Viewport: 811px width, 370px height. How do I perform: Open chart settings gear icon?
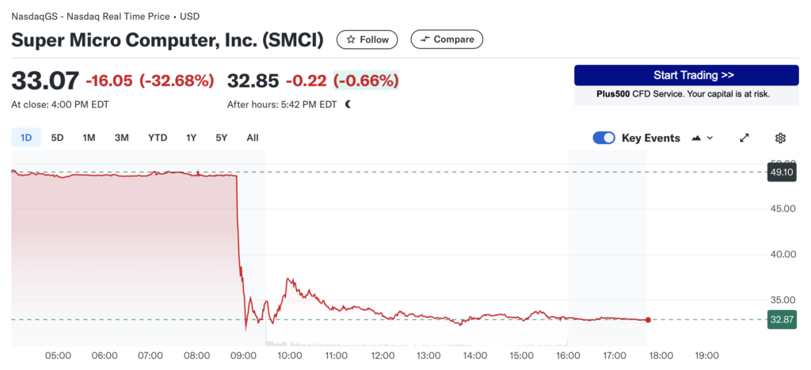780,138
